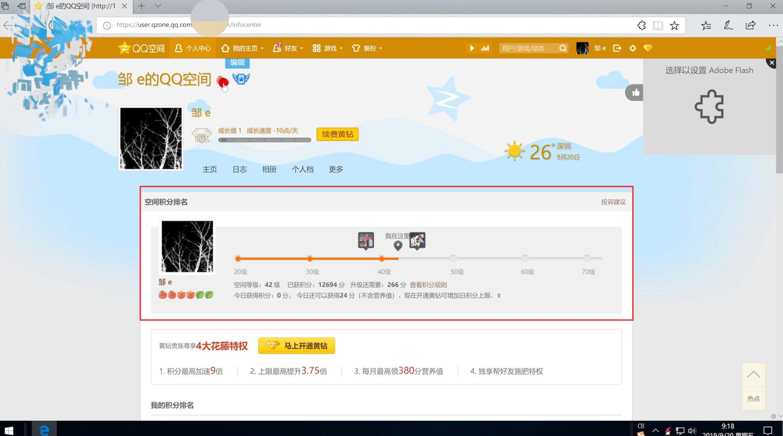Click the browser share icon

tap(751, 25)
